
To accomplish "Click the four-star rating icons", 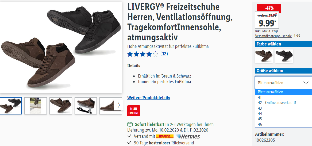I will (x=143, y=54).
